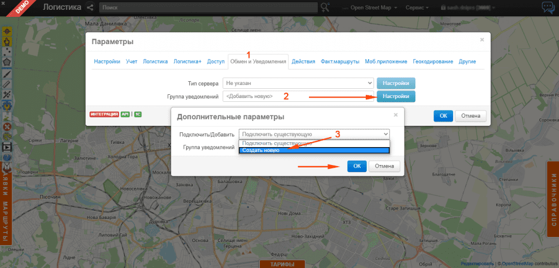Open the СПРАВОЧНИКИ side panel
559x268 pixels.
[554, 200]
